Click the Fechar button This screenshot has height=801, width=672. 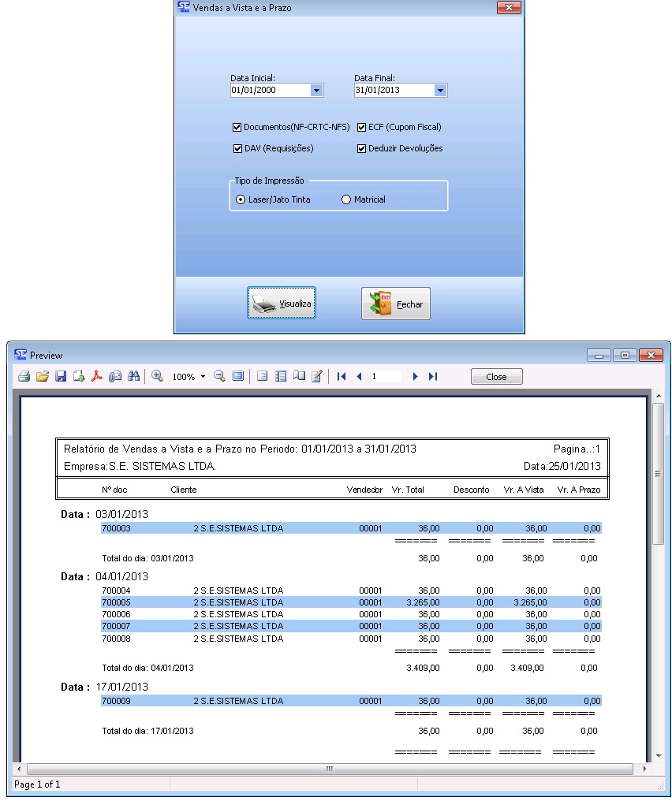point(396,304)
